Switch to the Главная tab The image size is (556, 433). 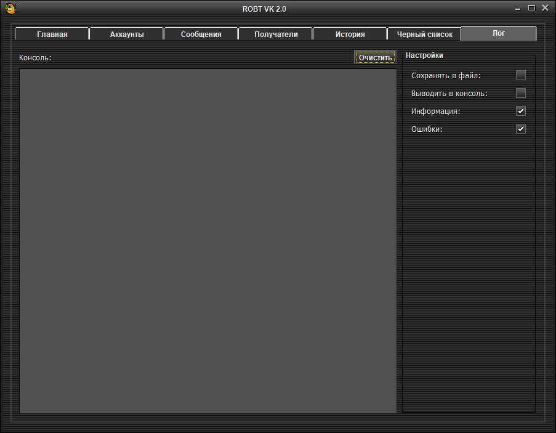click(x=52, y=34)
